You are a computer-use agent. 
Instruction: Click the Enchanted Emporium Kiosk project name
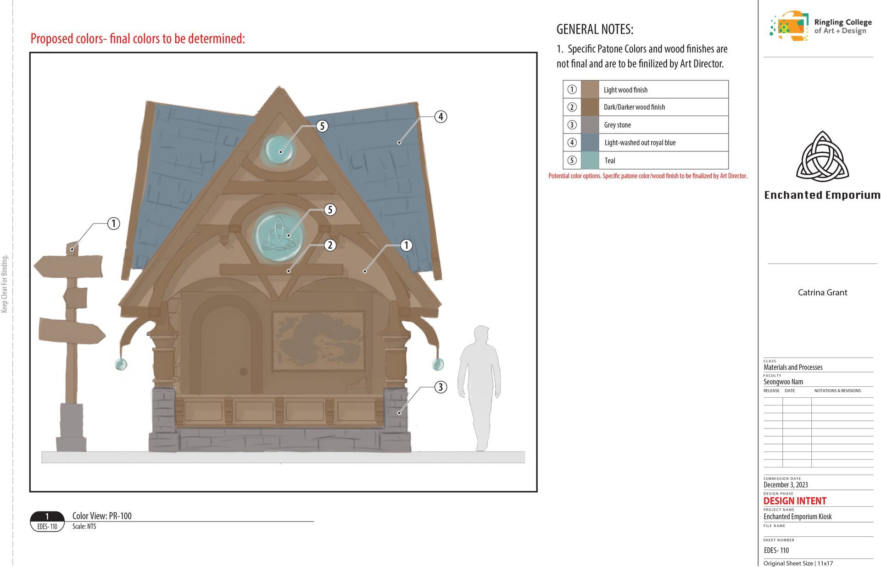[x=797, y=517]
